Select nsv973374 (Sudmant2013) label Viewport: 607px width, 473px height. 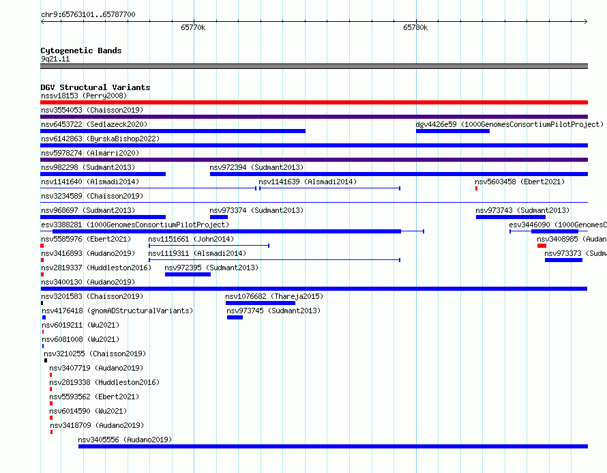256,210
